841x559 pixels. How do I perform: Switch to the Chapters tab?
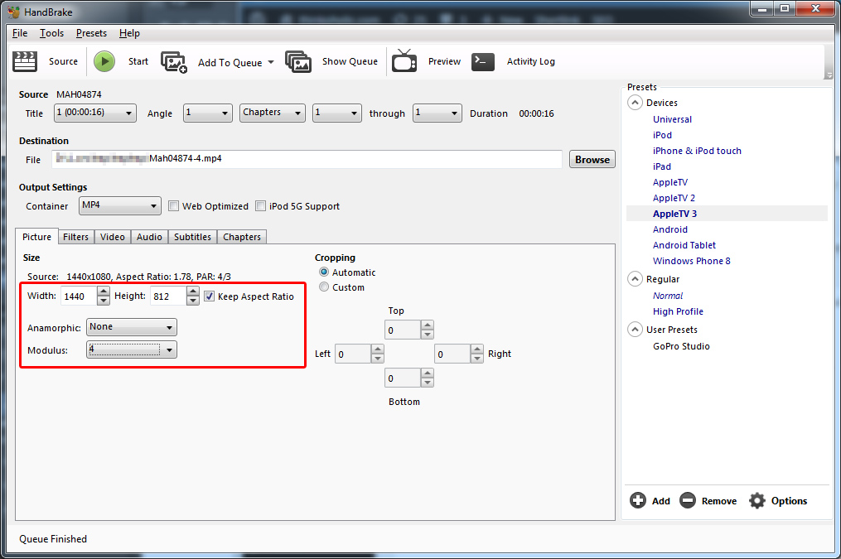coord(242,237)
